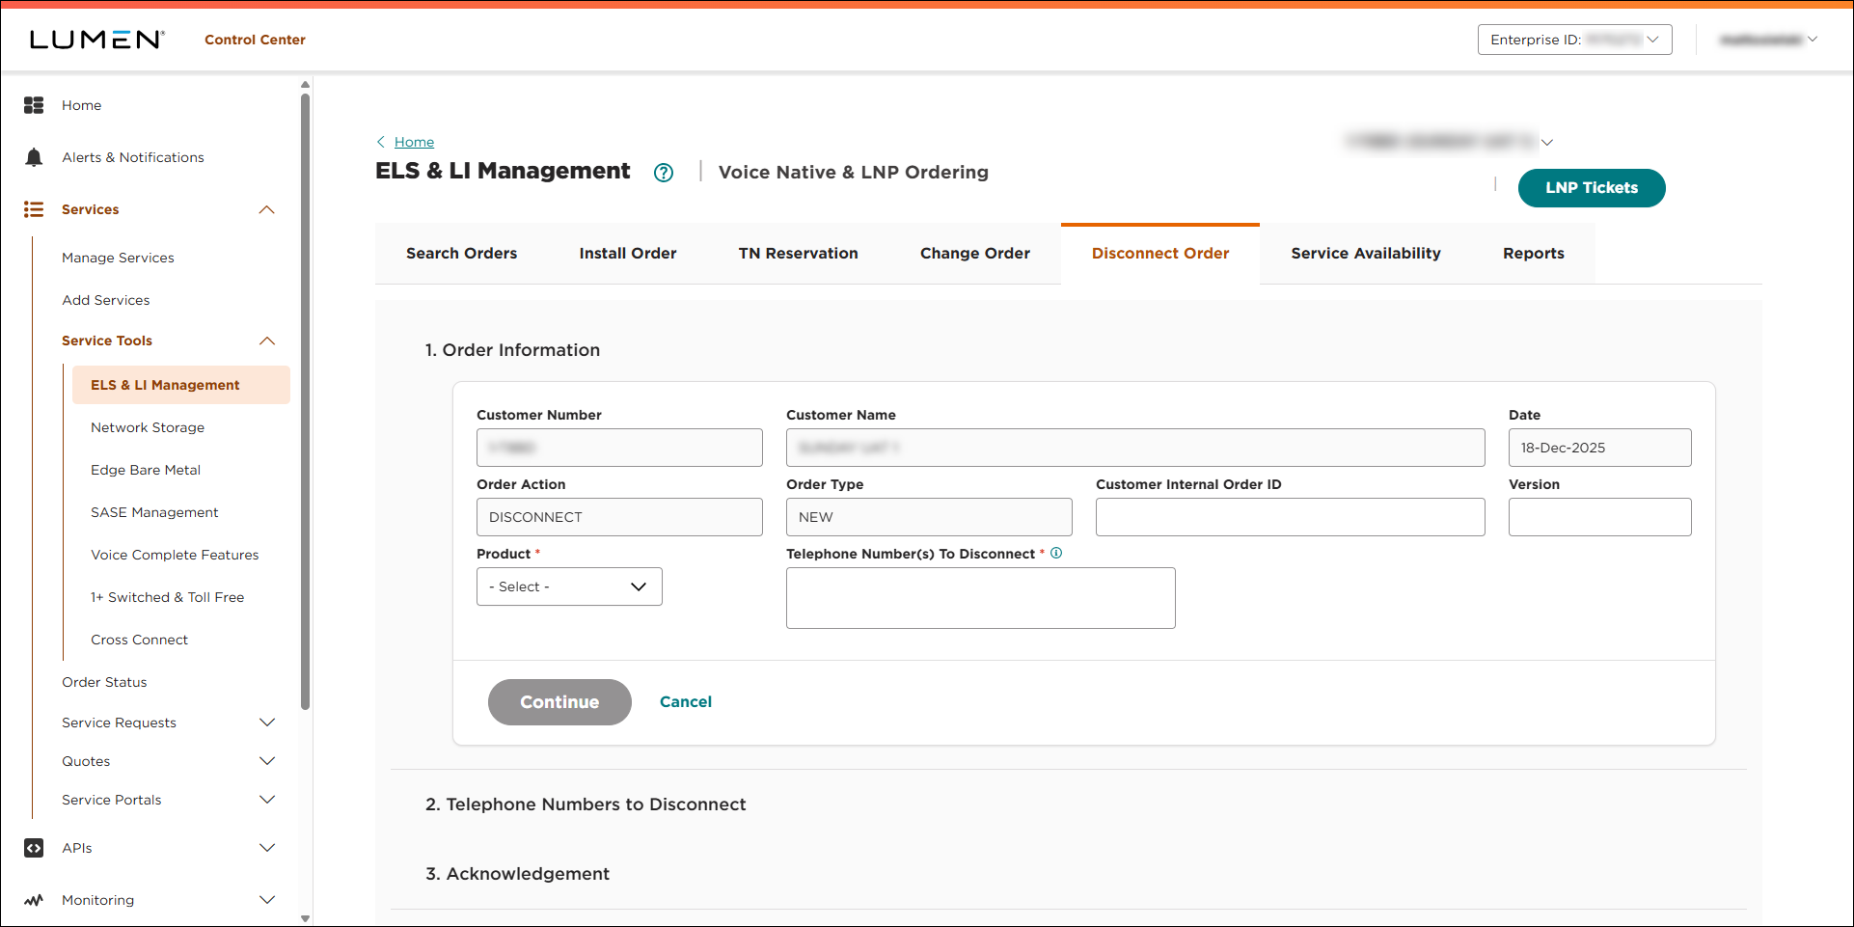
Task: Click the info icon next to Telephone Numbers field
Action: (x=1056, y=553)
